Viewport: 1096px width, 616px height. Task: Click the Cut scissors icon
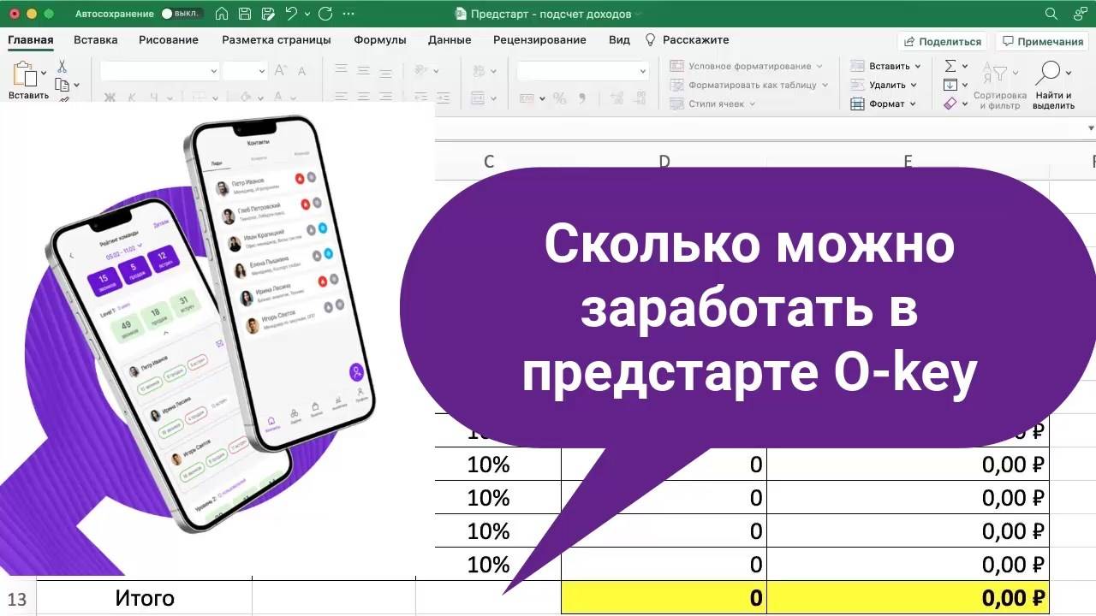click(x=63, y=66)
